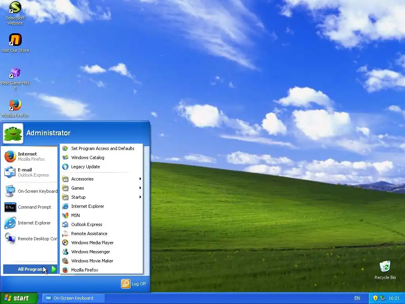Click the MSN butterfly icon

click(65, 215)
